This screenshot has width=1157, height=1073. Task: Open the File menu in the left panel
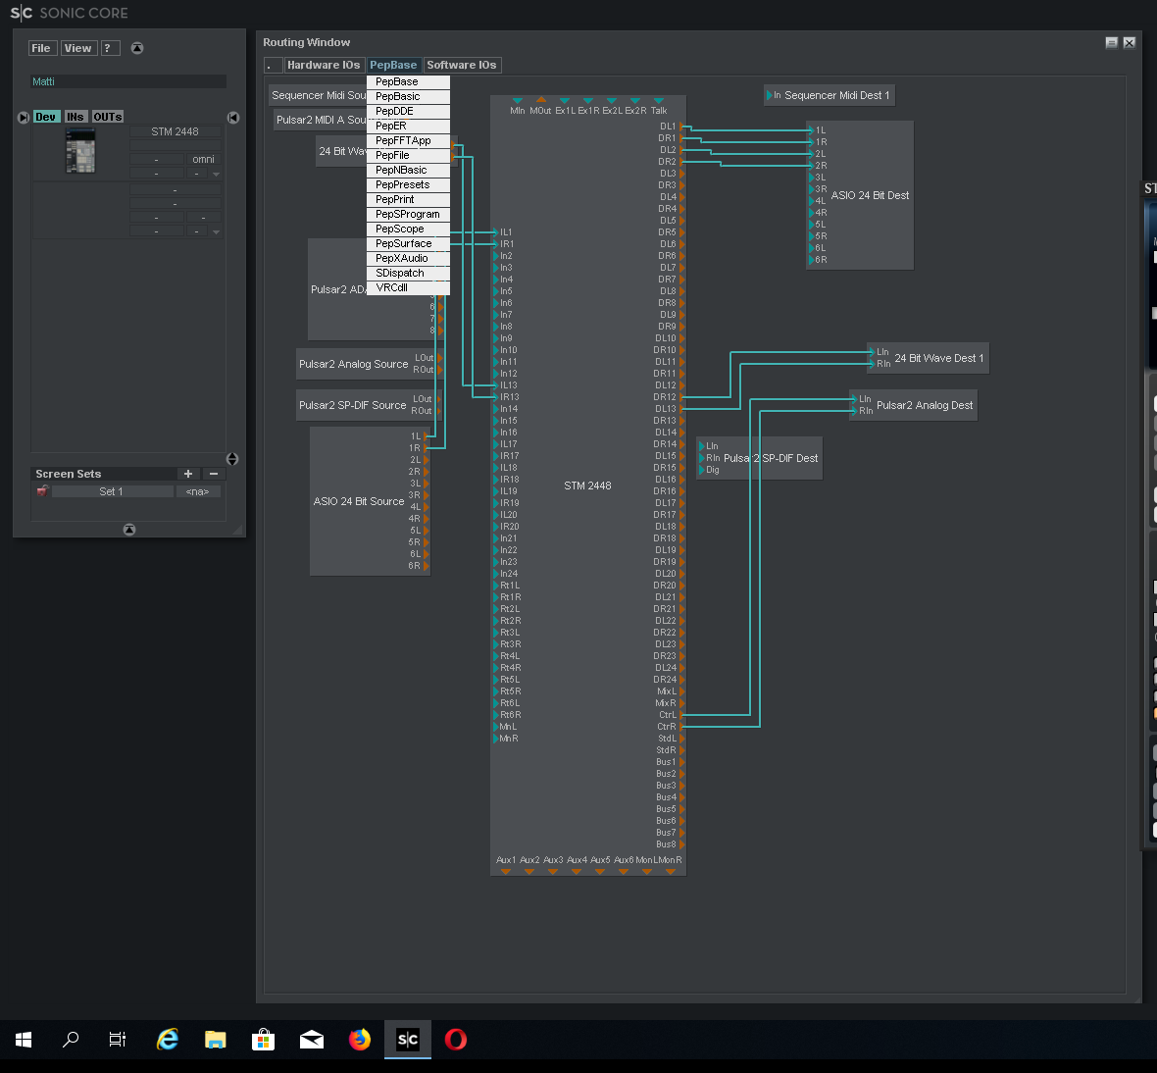[42, 48]
